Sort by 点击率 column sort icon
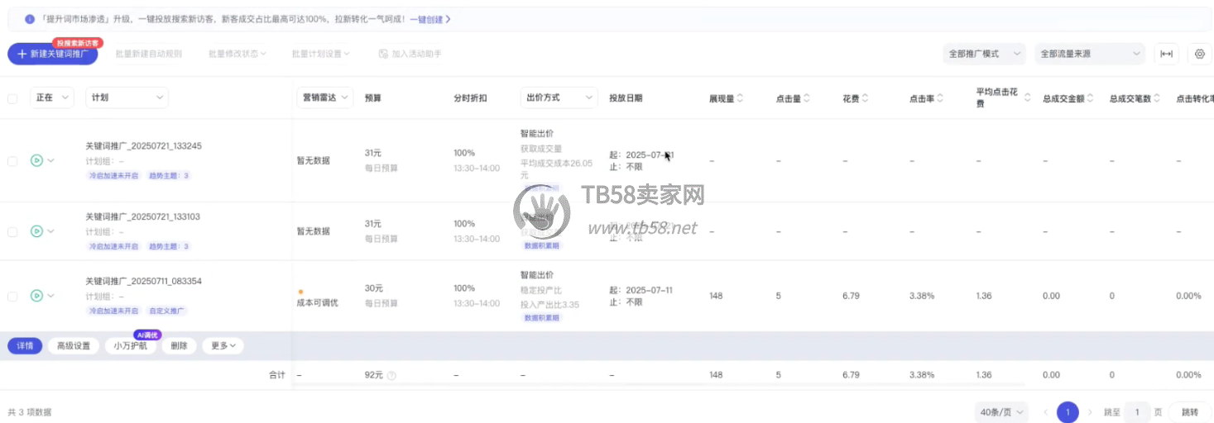Screen dimensions: 1214x423 point(940,98)
